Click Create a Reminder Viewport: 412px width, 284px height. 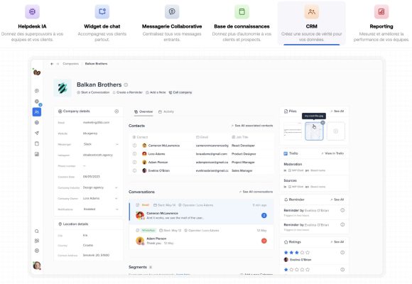[127, 92]
